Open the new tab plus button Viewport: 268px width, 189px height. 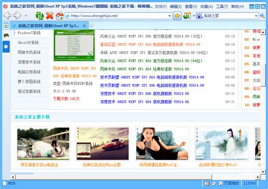91,25
